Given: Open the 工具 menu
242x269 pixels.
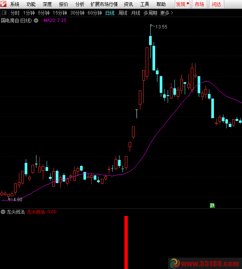Looking at the screenshot, I should tap(145, 5).
